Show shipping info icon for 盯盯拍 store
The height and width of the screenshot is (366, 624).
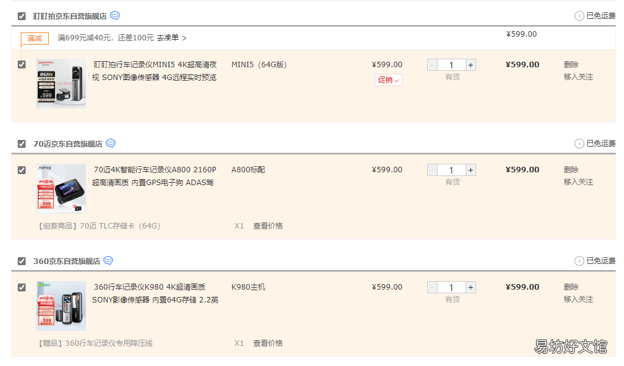(x=579, y=16)
